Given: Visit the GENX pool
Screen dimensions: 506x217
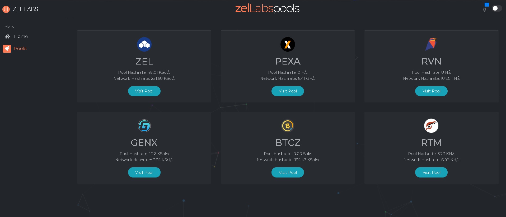Looking at the screenshot, I should (144, 172).
